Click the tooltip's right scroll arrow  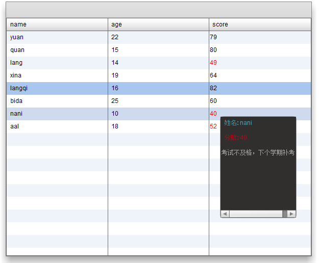291,214
